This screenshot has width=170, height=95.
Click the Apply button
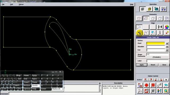coord(142,65)
